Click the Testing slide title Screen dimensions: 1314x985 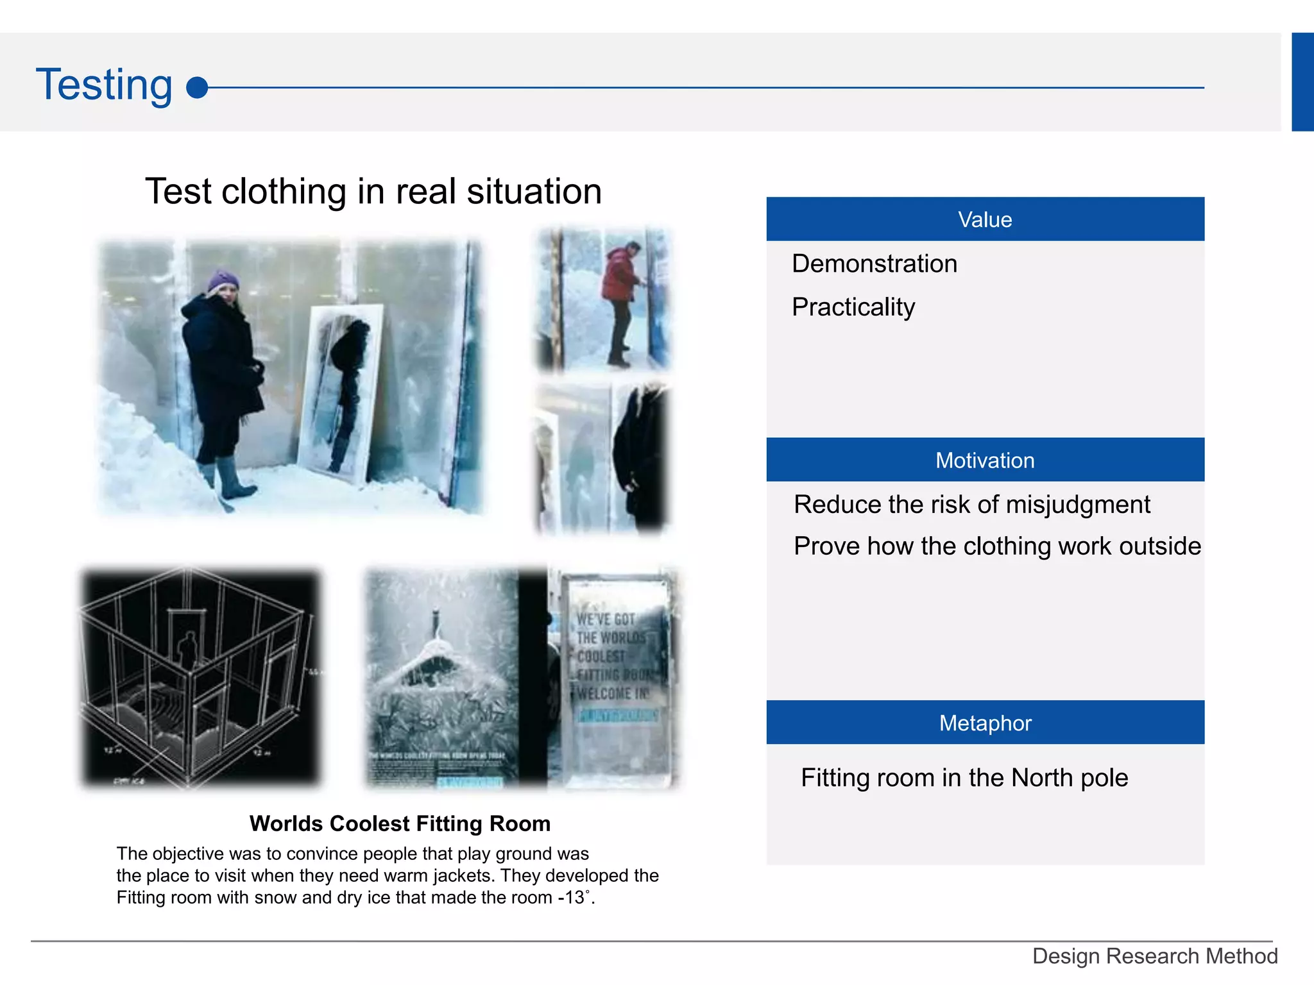104,85
